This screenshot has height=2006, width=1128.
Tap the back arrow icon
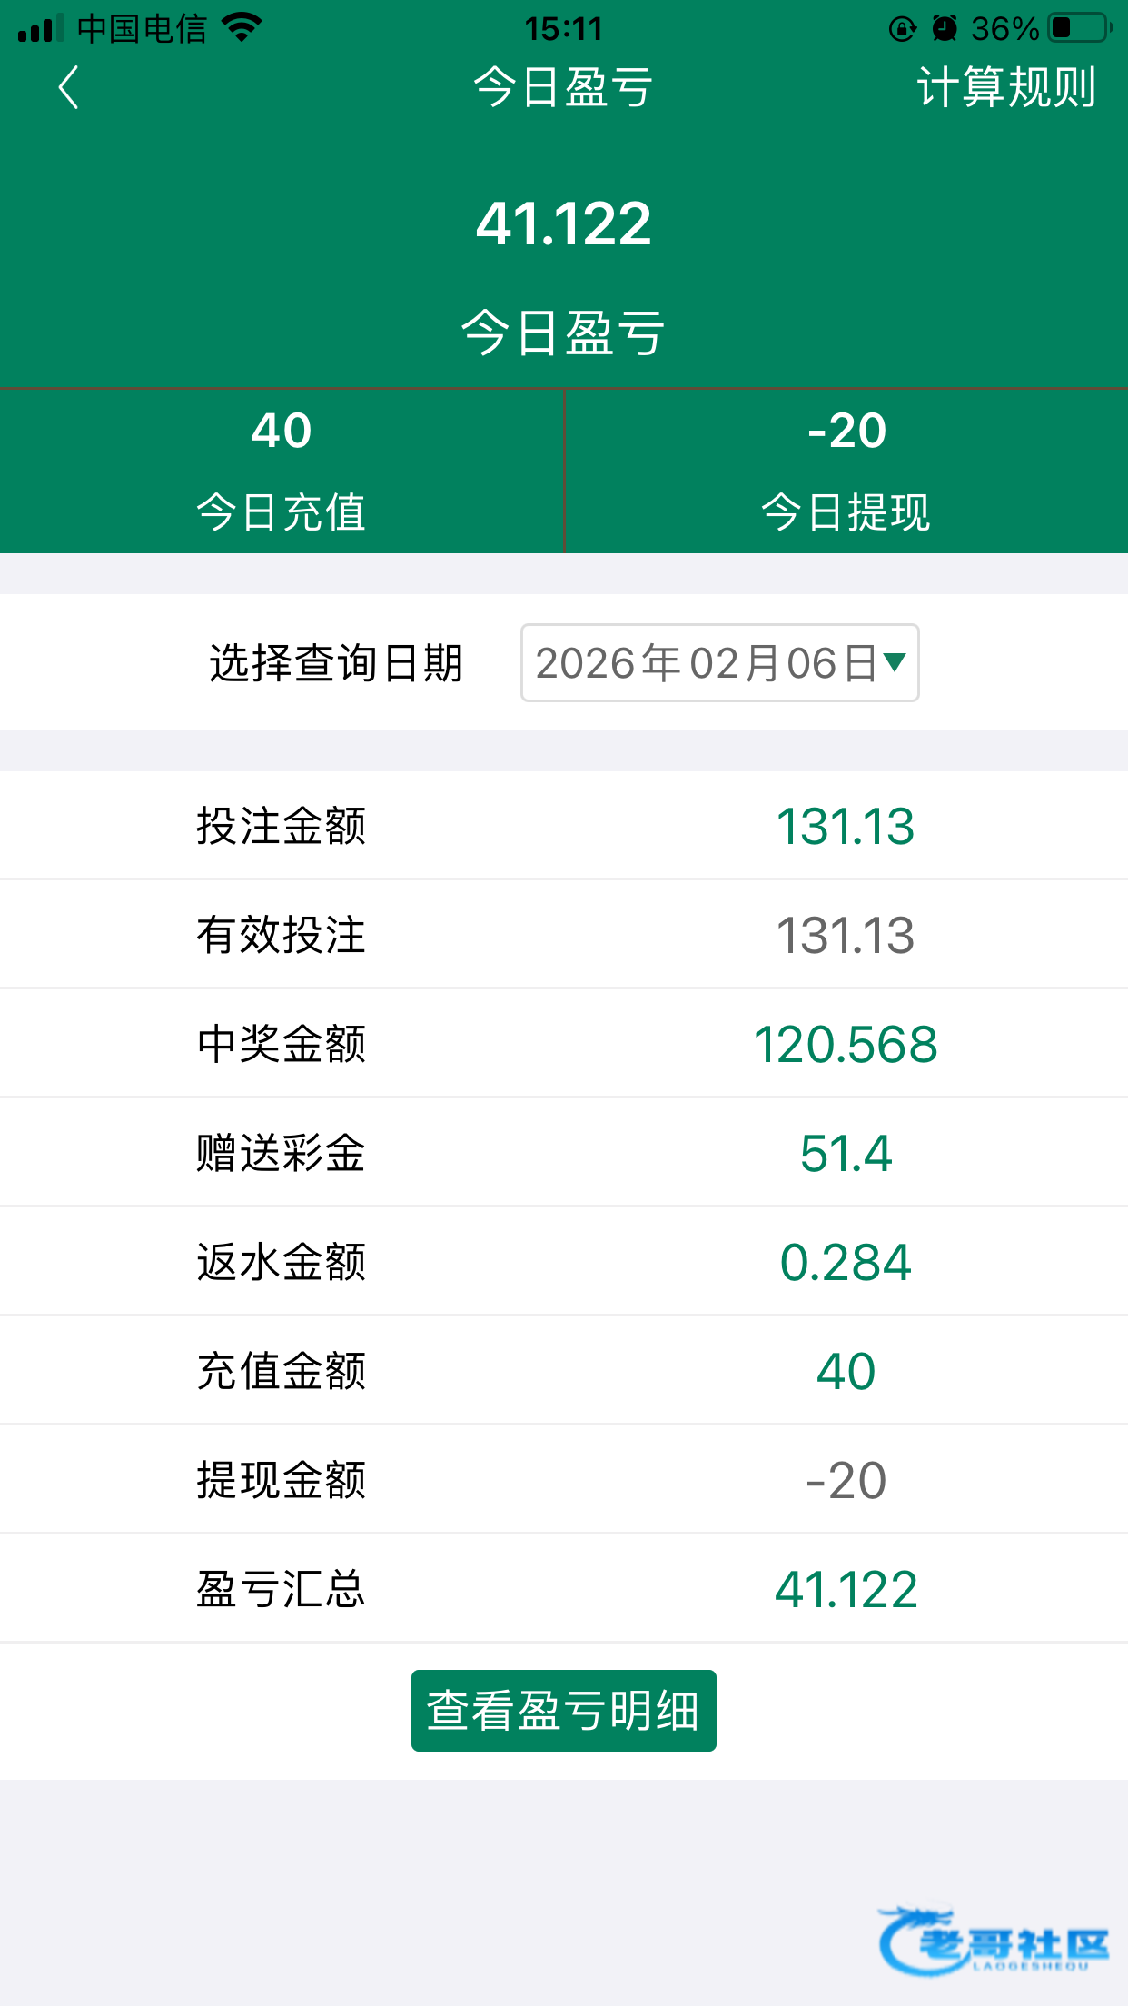tap(68, 87)
